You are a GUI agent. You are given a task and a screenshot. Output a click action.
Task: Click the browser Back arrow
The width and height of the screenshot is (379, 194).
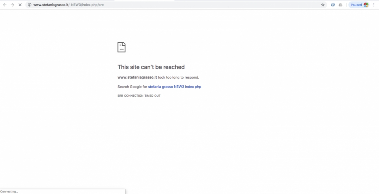click(5, 5)
